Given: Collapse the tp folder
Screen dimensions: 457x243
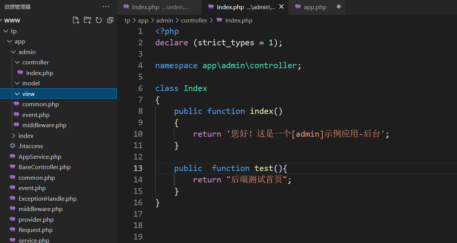Looking at the screenshot, I should click(x=5, y=31).
